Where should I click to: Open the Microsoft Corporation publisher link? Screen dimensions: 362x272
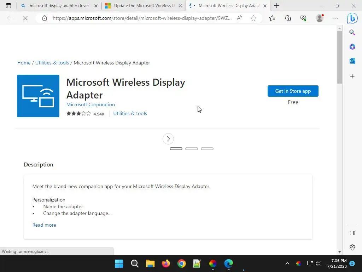click(90, 104)
